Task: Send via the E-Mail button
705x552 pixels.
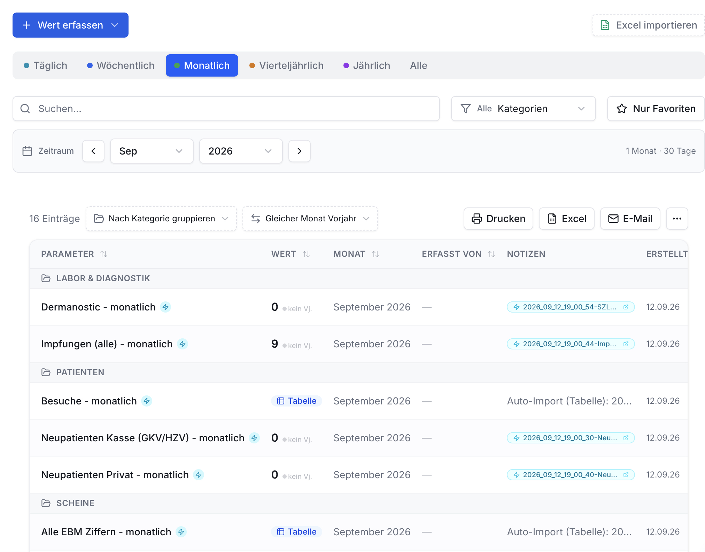Action: (x=630, y=219)
